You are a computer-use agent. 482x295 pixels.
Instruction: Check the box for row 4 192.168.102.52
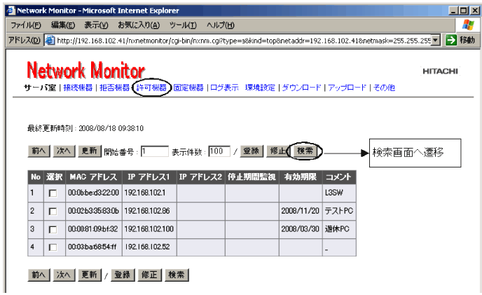click(x=53, y=247)
